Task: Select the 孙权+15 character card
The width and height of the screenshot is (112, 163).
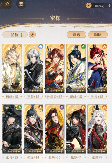Action: point(97,68)
